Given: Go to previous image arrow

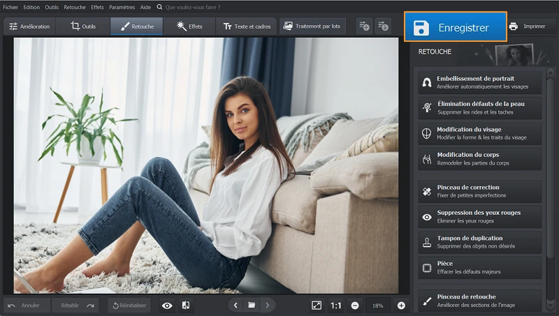Looking at the screenshot, I should 235,306.
